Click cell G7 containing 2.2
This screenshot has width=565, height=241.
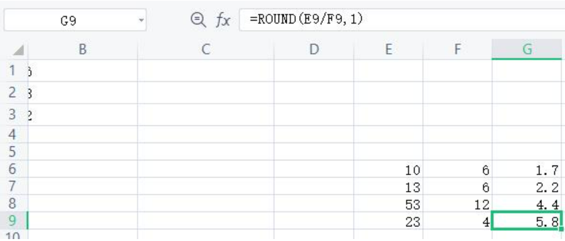(527, 186)
